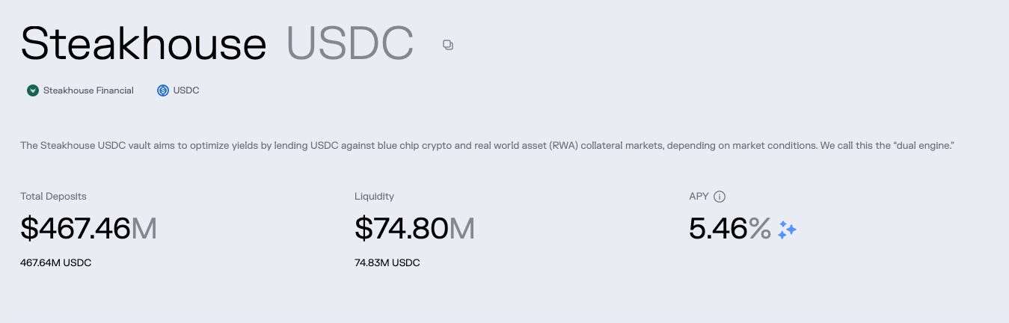Click the gray USDC word in title
This screenshot has height=323, width=1009.
[350, 43]
